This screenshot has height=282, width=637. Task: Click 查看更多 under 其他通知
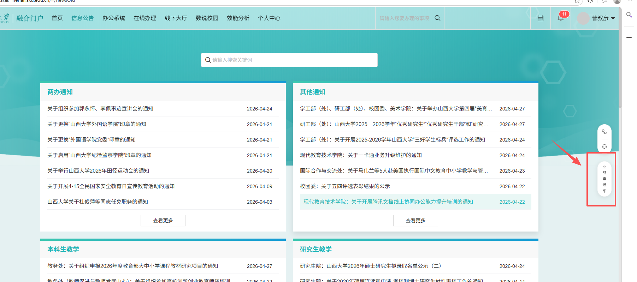point(415,221)
